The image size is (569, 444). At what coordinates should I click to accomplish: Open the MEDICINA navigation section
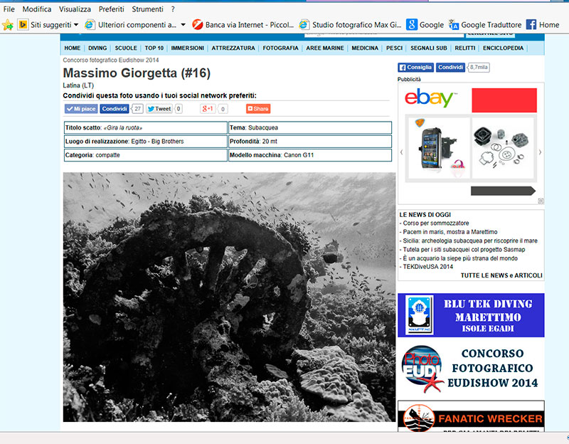tap(365, 48)
